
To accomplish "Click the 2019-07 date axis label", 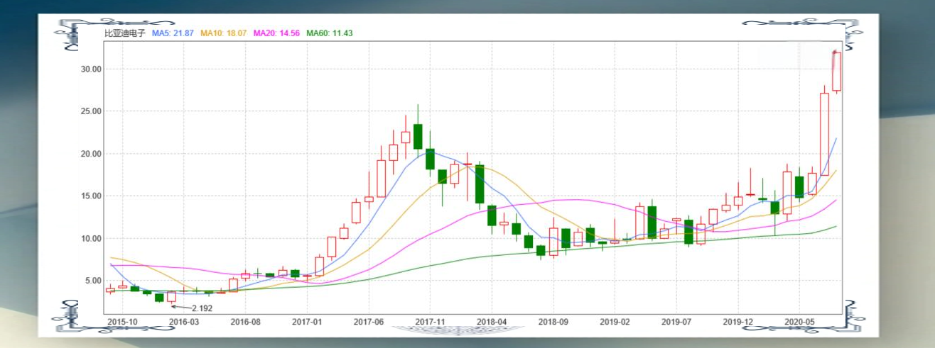I will point(676,322).
